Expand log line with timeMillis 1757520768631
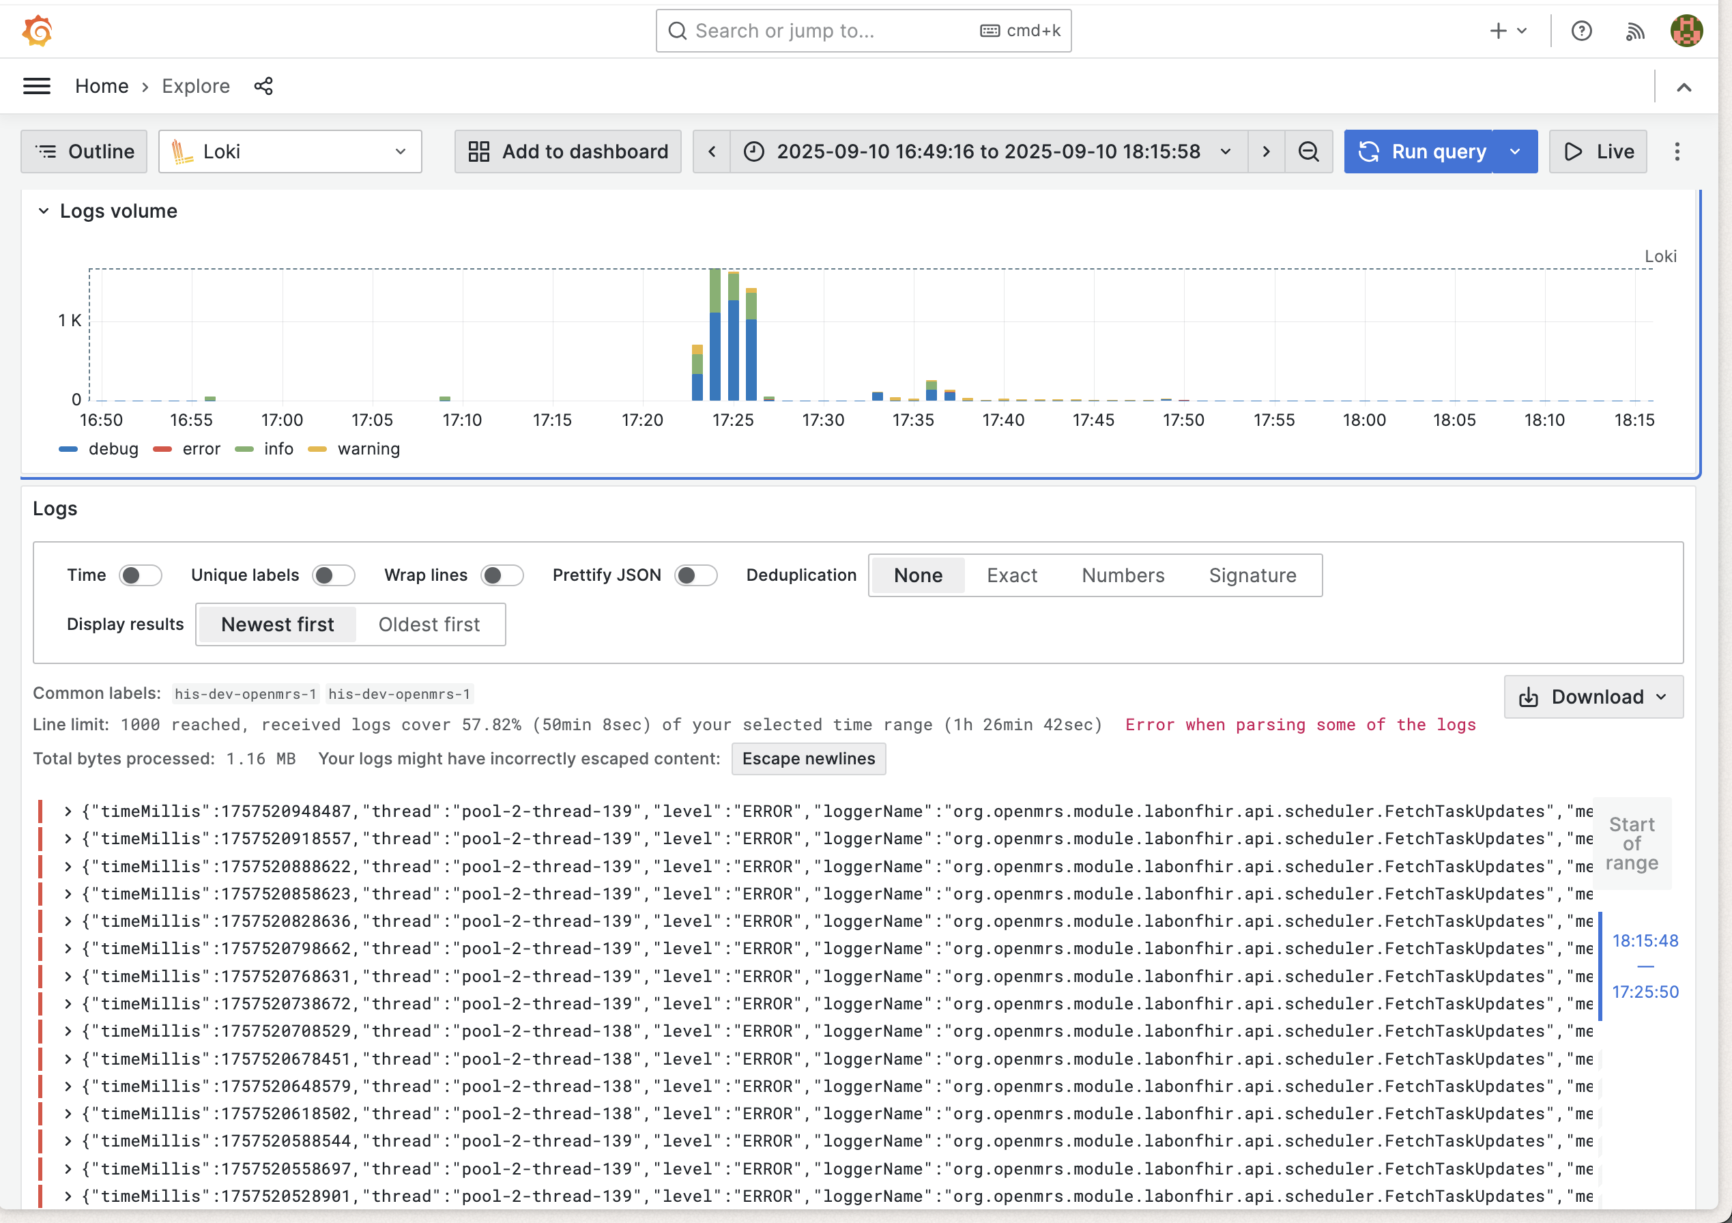This screenshot has height=1223, width=1732. point(68,977)
